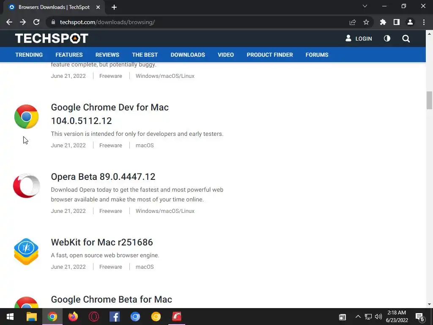
Task: Click the WebKit for Mac logo
Action: (26, 251)
